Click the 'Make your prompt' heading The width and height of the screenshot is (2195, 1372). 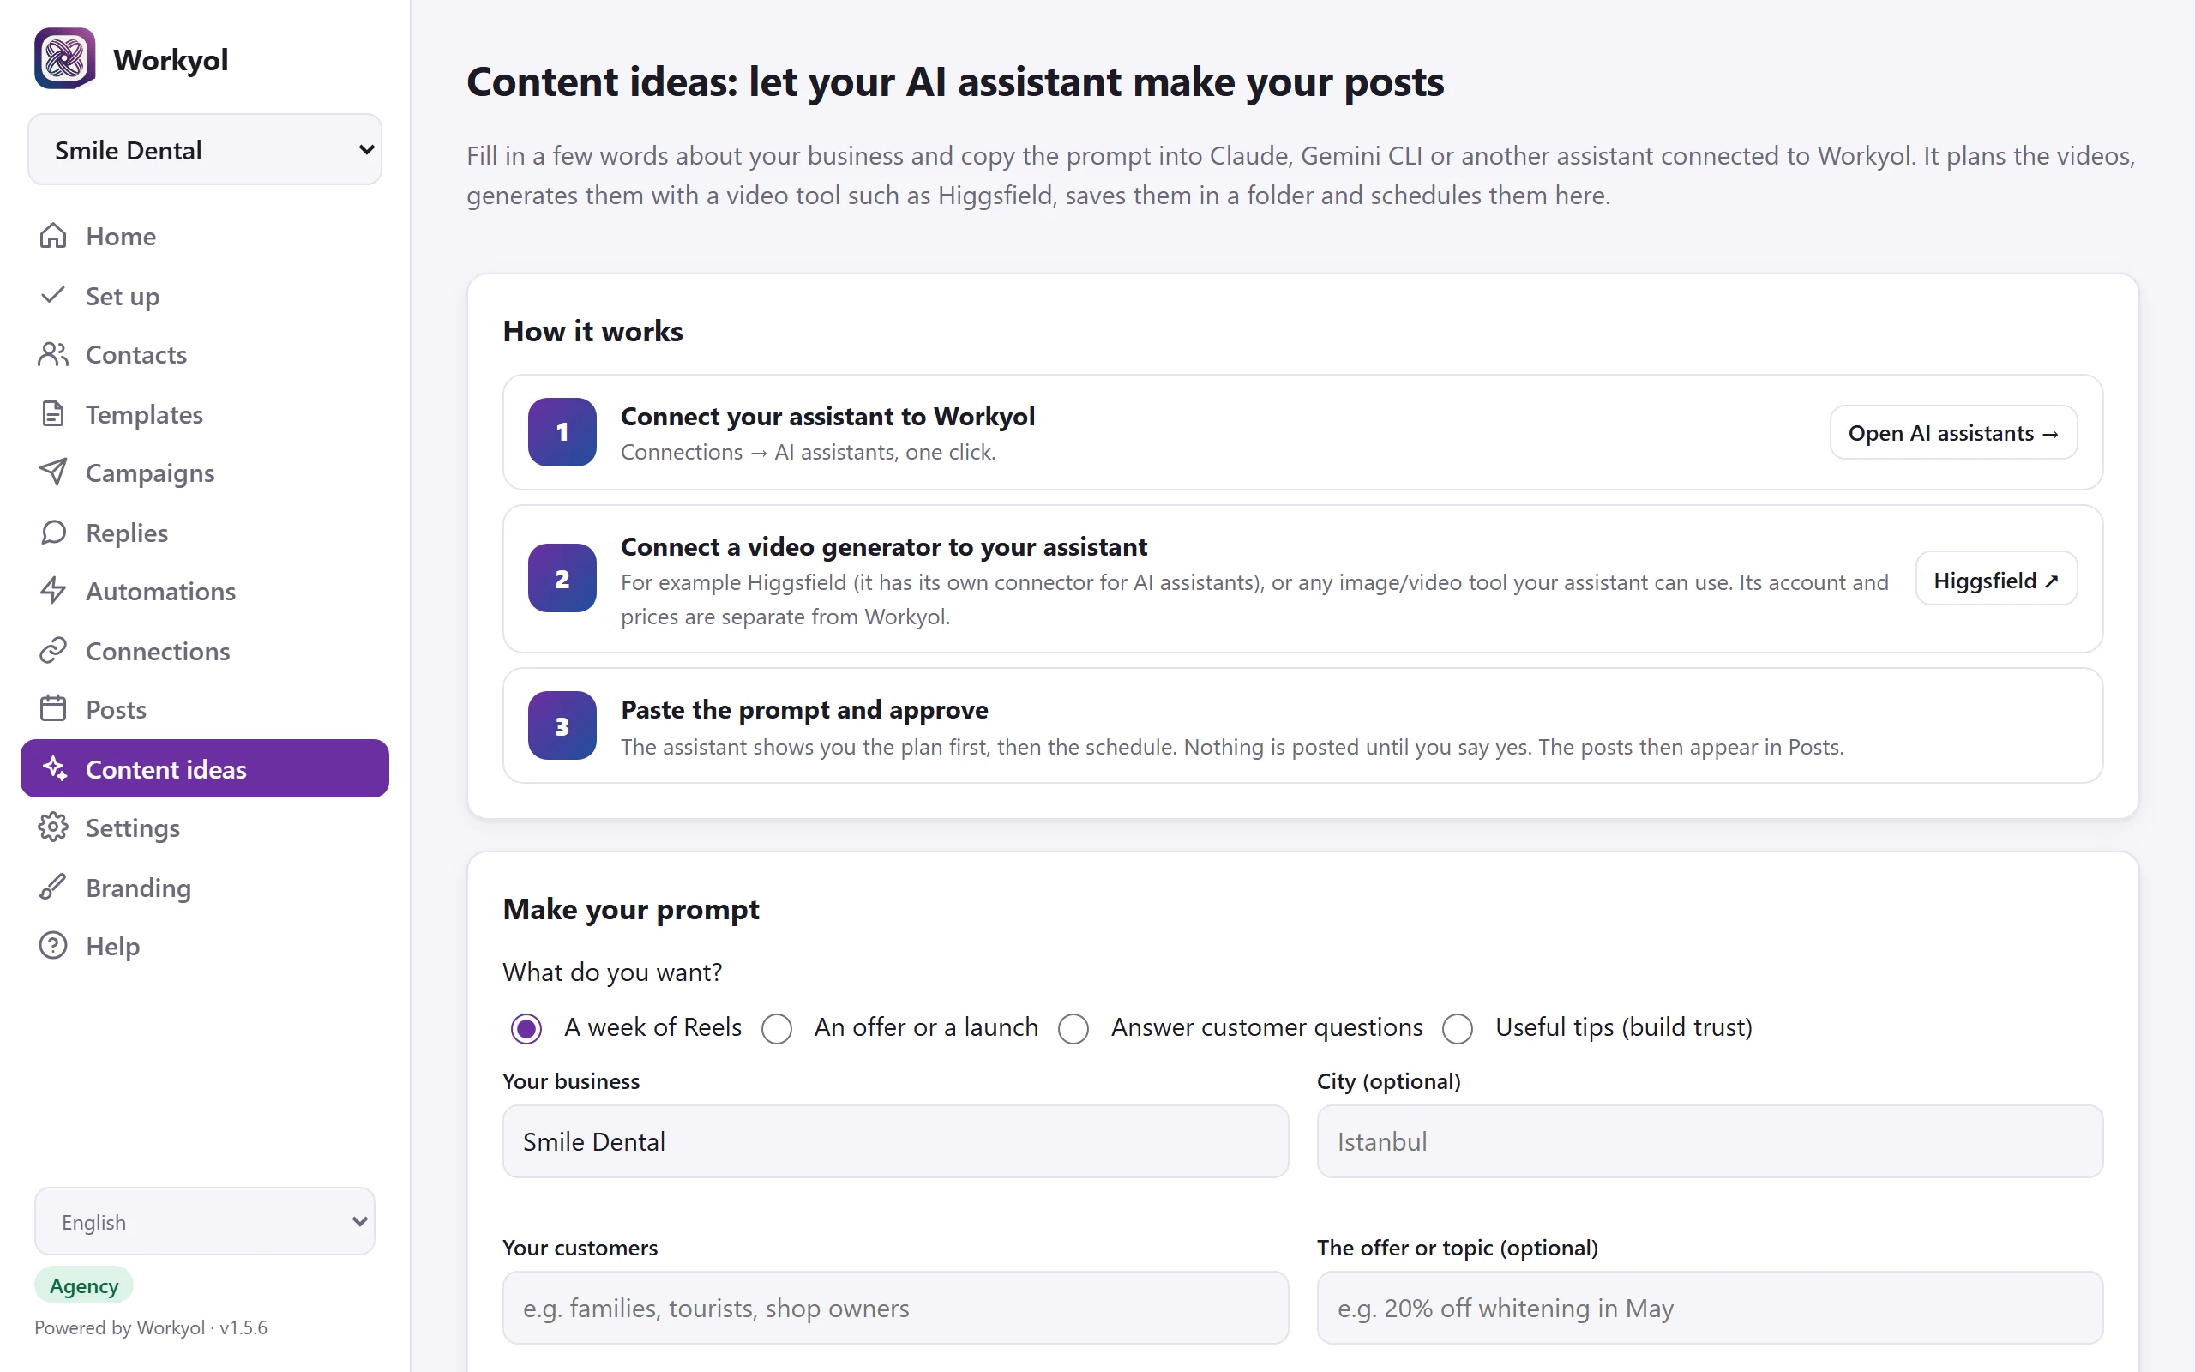point(630,909)
